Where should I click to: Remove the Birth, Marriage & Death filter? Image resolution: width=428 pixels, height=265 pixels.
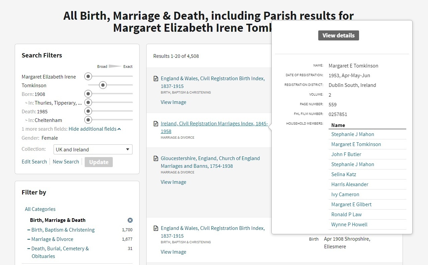(130, 220)
